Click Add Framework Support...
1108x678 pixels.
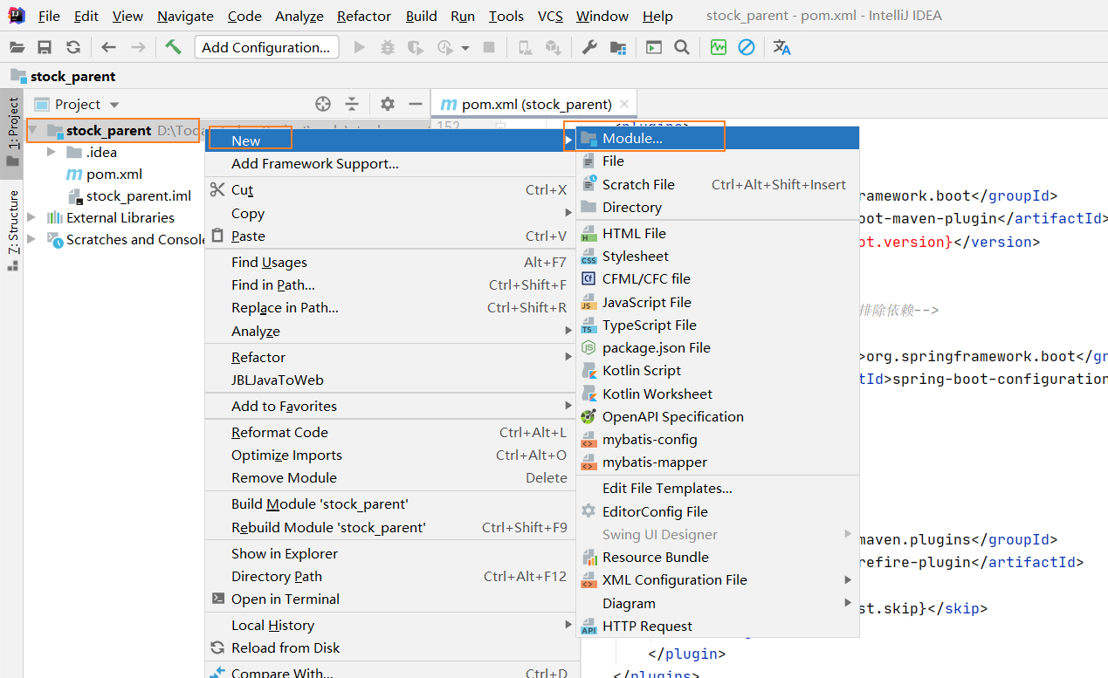coord(390,163)
